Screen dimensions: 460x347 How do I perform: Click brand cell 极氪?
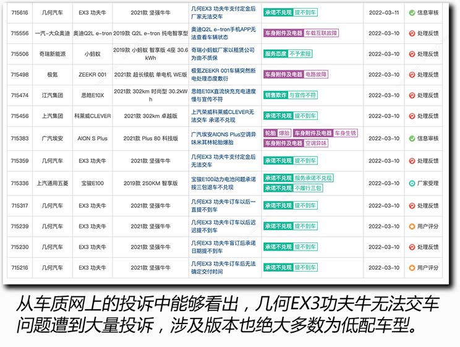(53, 75)
